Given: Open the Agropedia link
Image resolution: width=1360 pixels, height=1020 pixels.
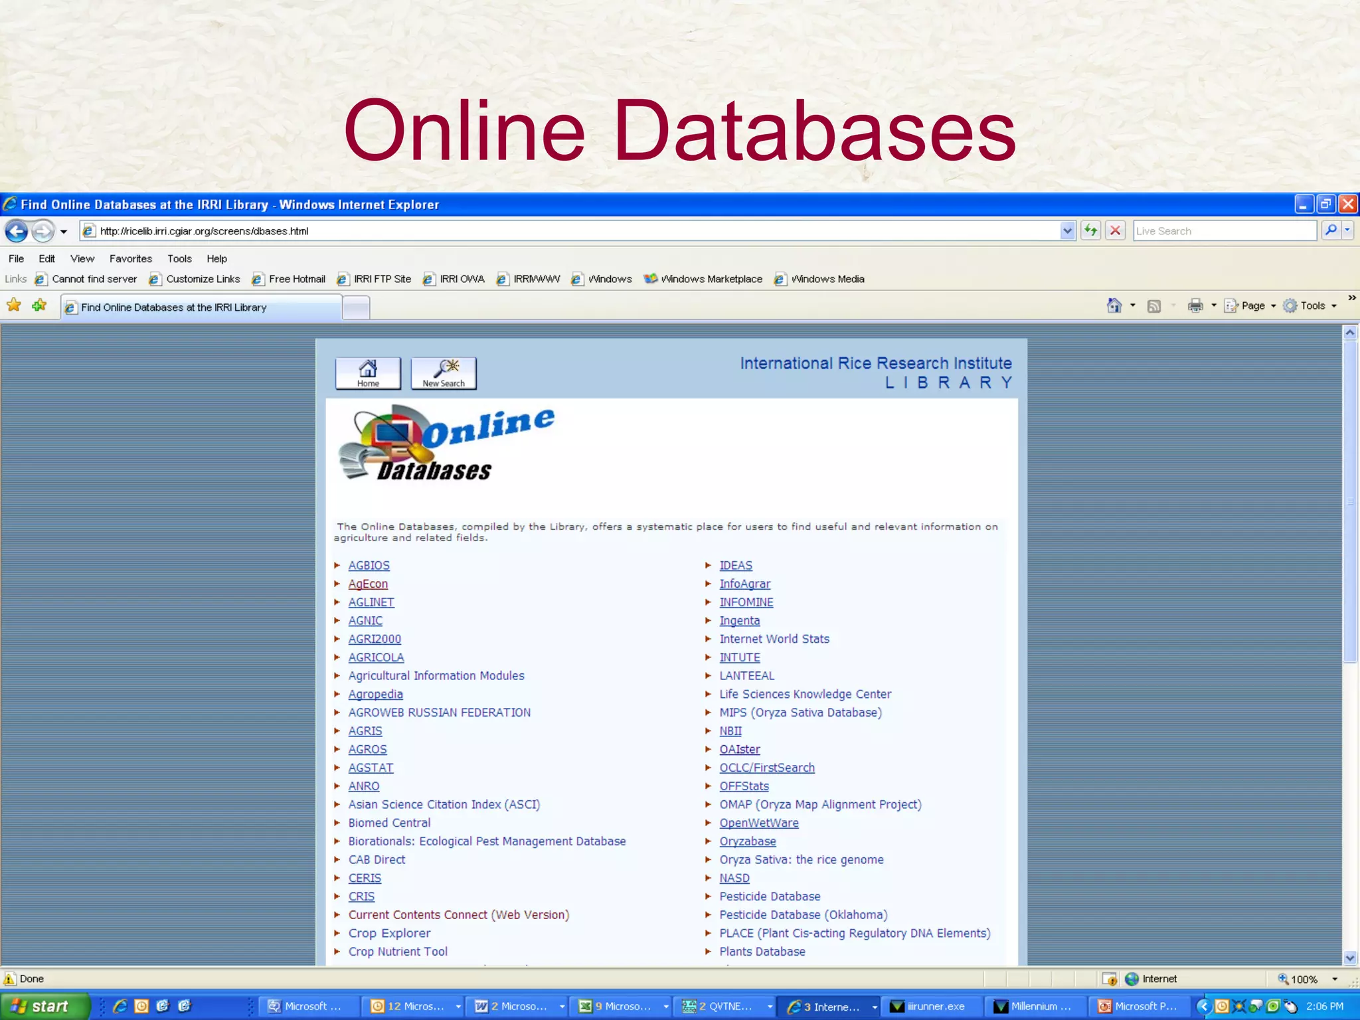Looking at the screenshot, I should point(376,694).
